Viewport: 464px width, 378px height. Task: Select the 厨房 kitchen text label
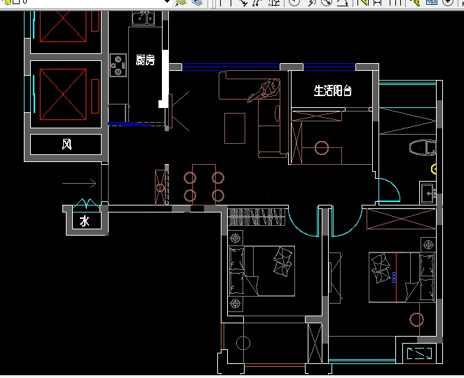pos(145,60)
